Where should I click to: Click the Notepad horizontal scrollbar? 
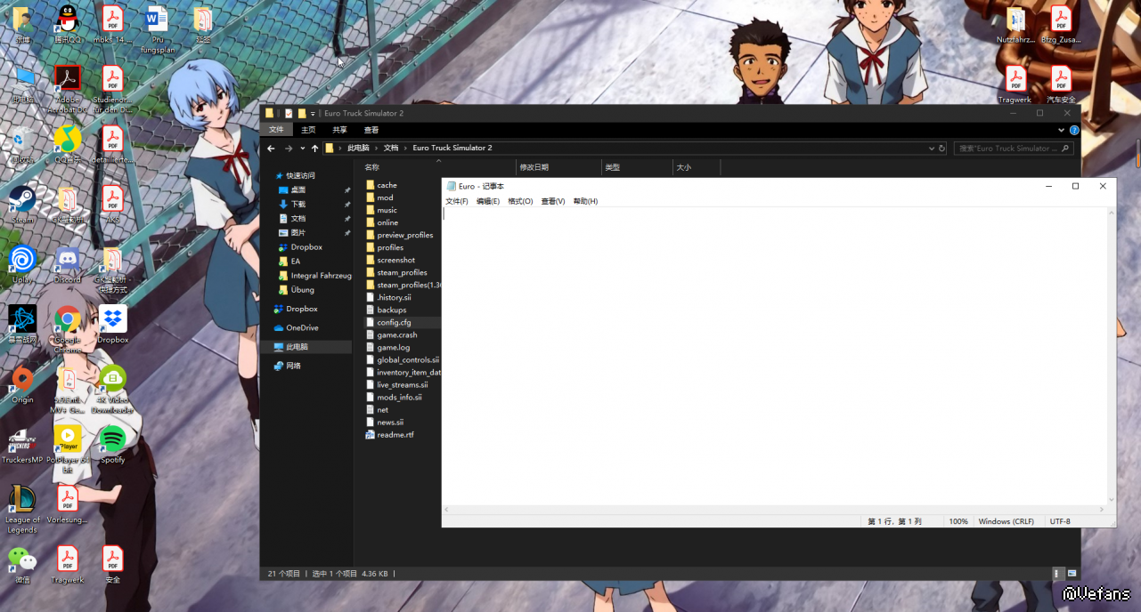tap(773, 510)
